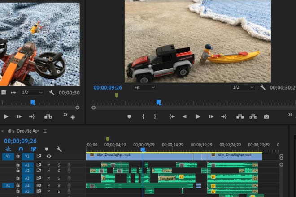Image resolution: width=296 pixels, height=197 pixels.
Task: Toggle A1 source patch on A4 row
Action: (8, 185)
